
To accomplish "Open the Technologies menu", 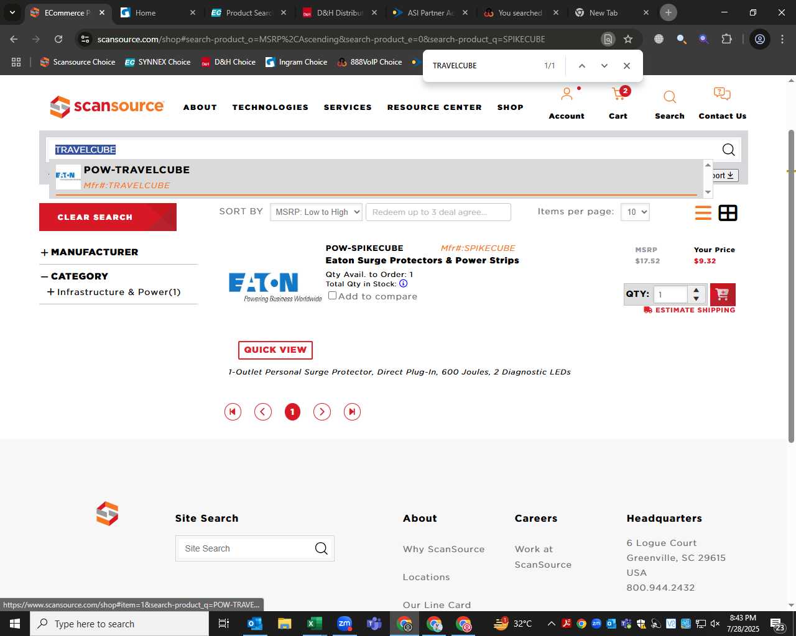I will tap(271, 107).
